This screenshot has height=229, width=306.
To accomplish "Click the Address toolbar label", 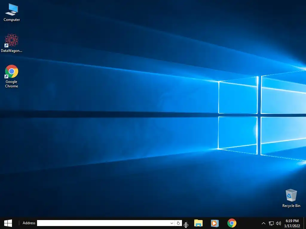I will pyautogui.click(x=29, y=223).
